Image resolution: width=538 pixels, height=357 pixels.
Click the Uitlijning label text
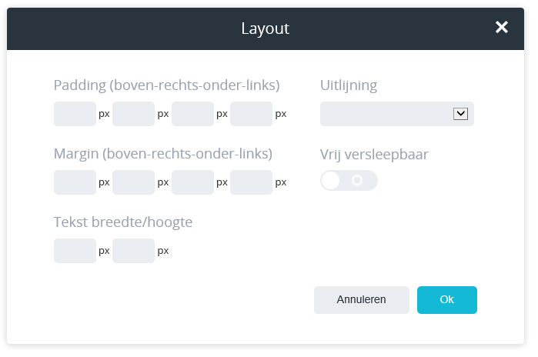tap(349, 85)
